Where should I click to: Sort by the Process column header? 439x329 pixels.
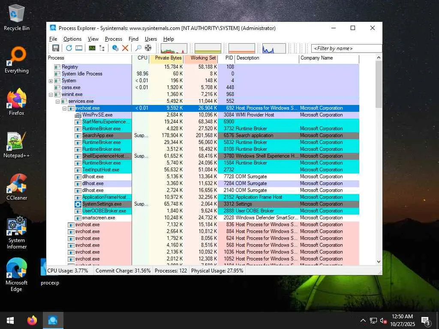[89, 58]
